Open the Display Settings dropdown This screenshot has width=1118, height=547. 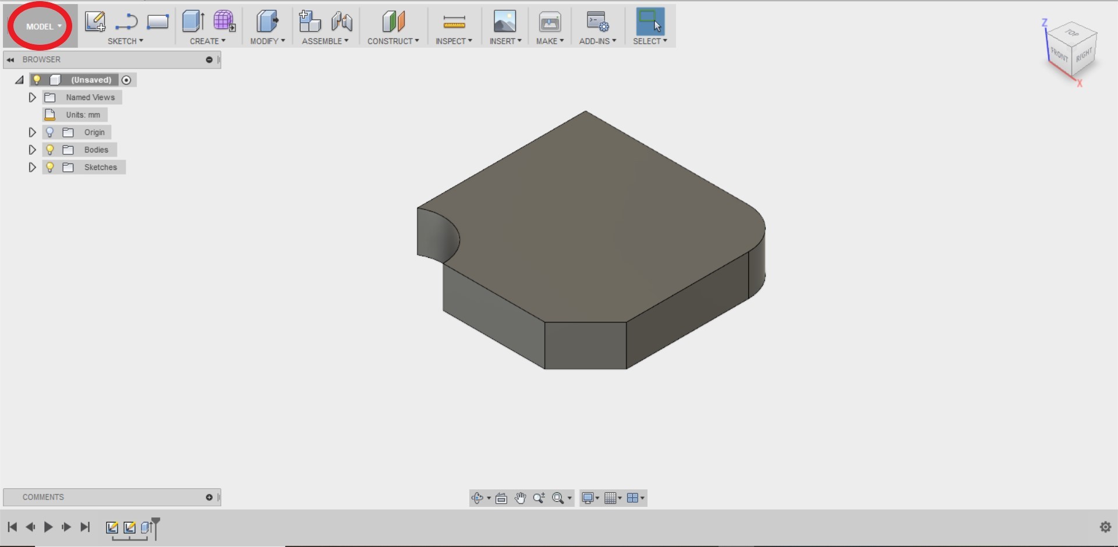[x=589, y=498]
